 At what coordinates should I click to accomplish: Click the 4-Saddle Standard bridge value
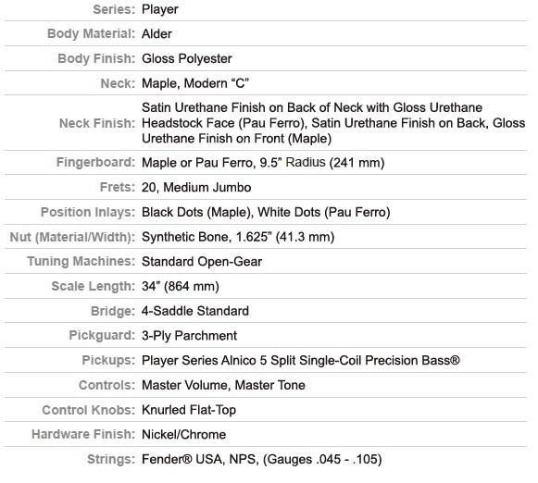(195, 311)
